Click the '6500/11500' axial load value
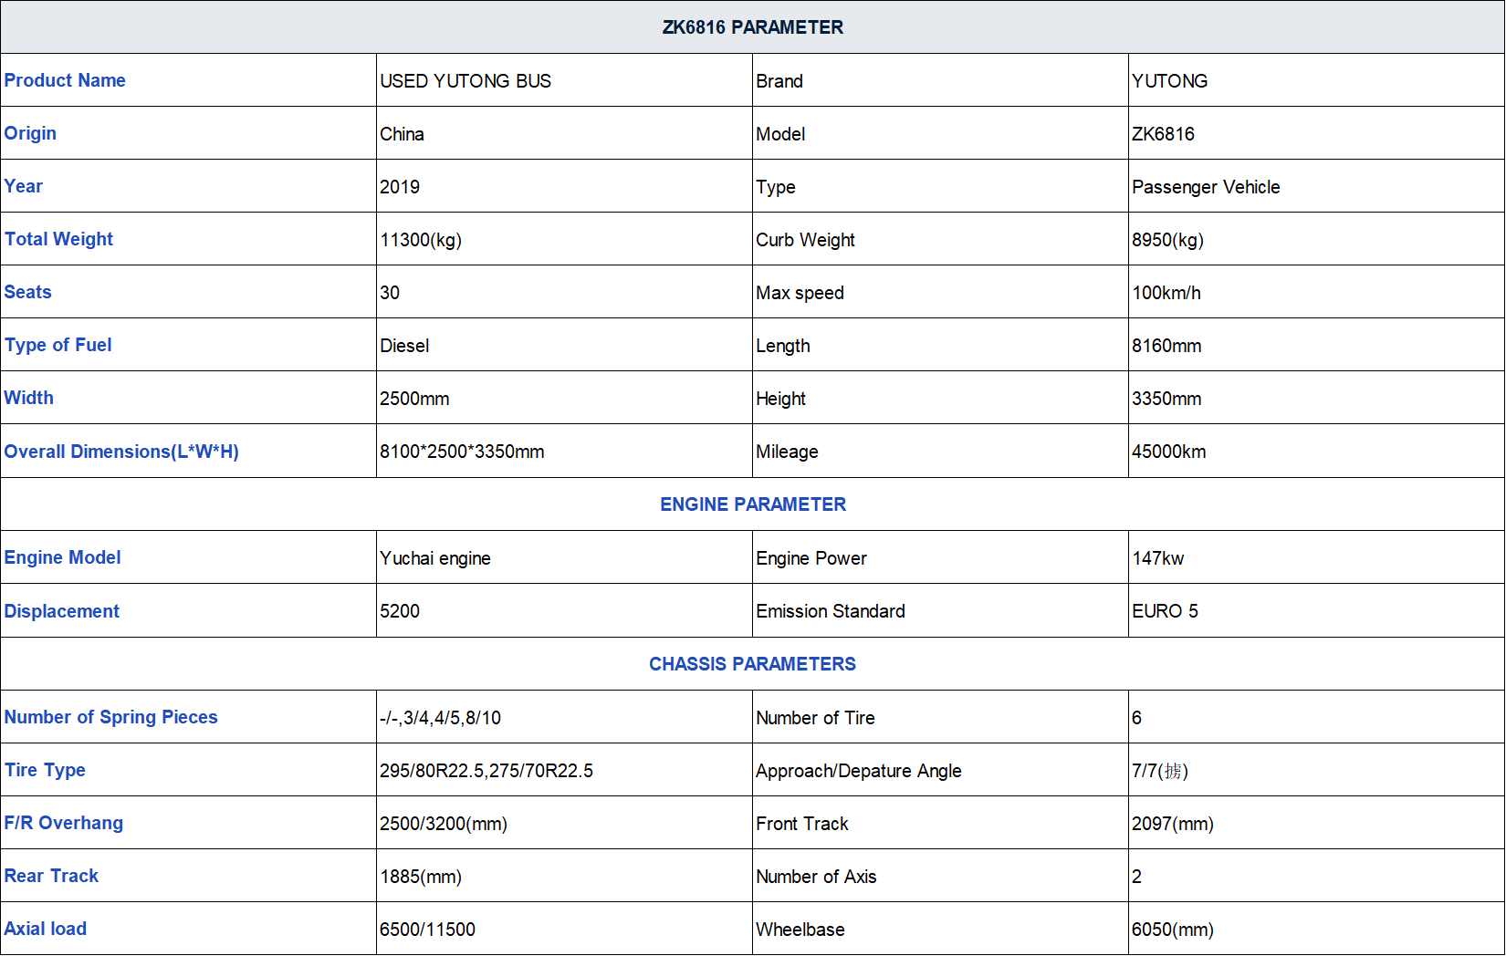Image resolution: width=1506 pixels, height=956 pixels. pos(427,930)
